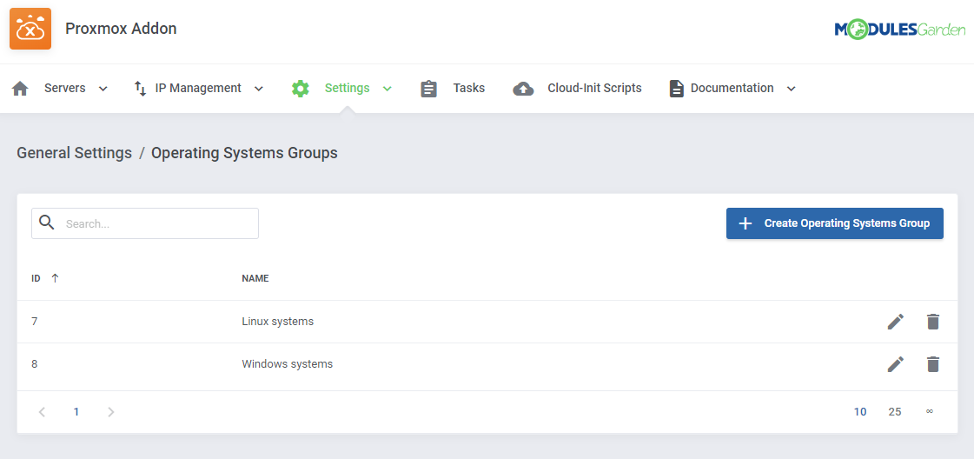Select page 1 in pagination

click(76, 412)
